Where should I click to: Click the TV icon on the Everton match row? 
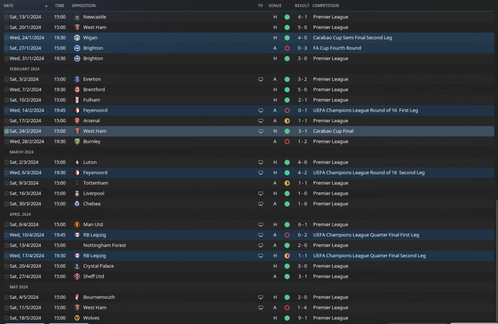(261, 79)
